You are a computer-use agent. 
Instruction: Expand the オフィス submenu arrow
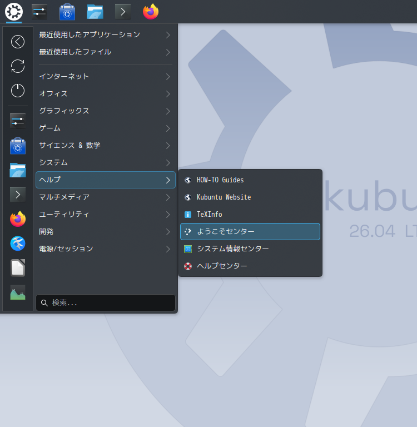tap(168, 93)
